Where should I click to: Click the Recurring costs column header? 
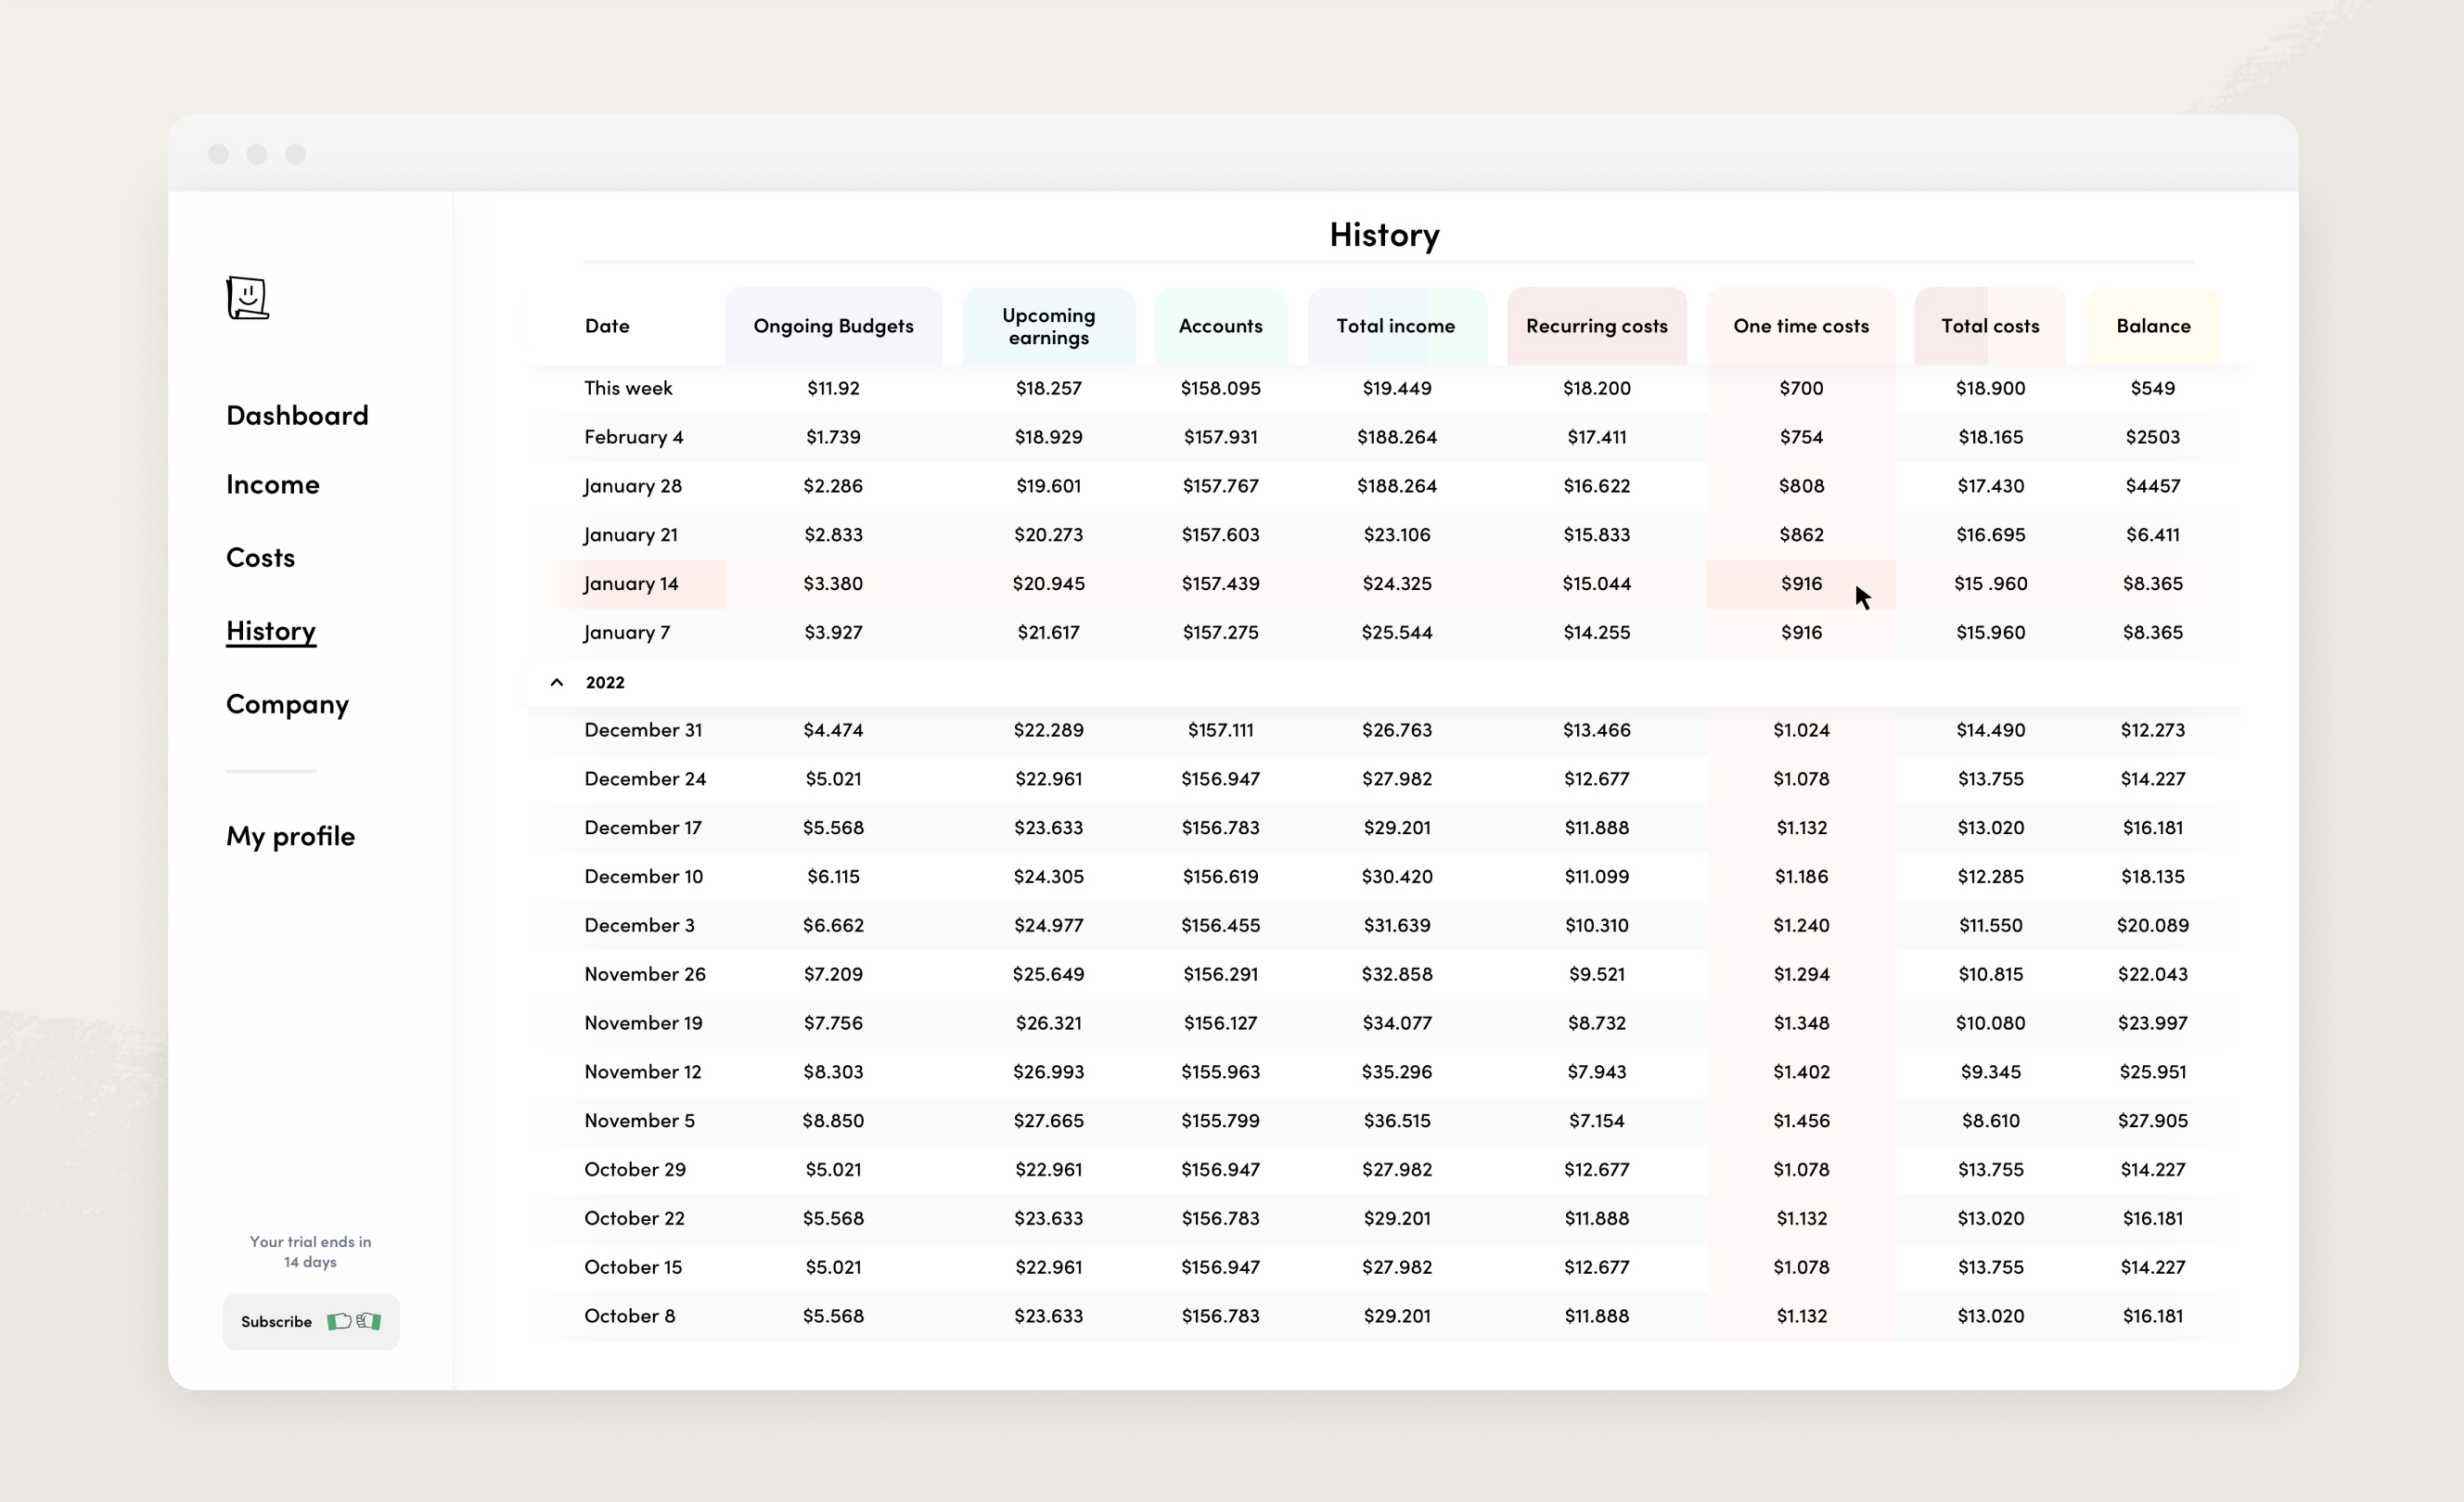1596,326
